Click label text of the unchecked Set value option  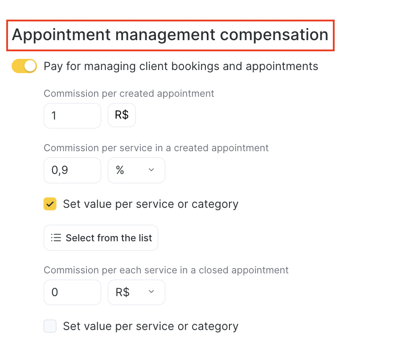click(151, 326)
